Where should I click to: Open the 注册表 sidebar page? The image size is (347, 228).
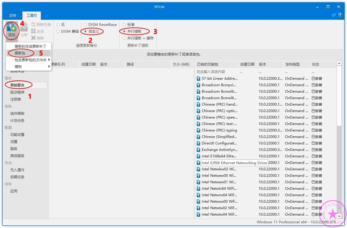coord(16,99)
